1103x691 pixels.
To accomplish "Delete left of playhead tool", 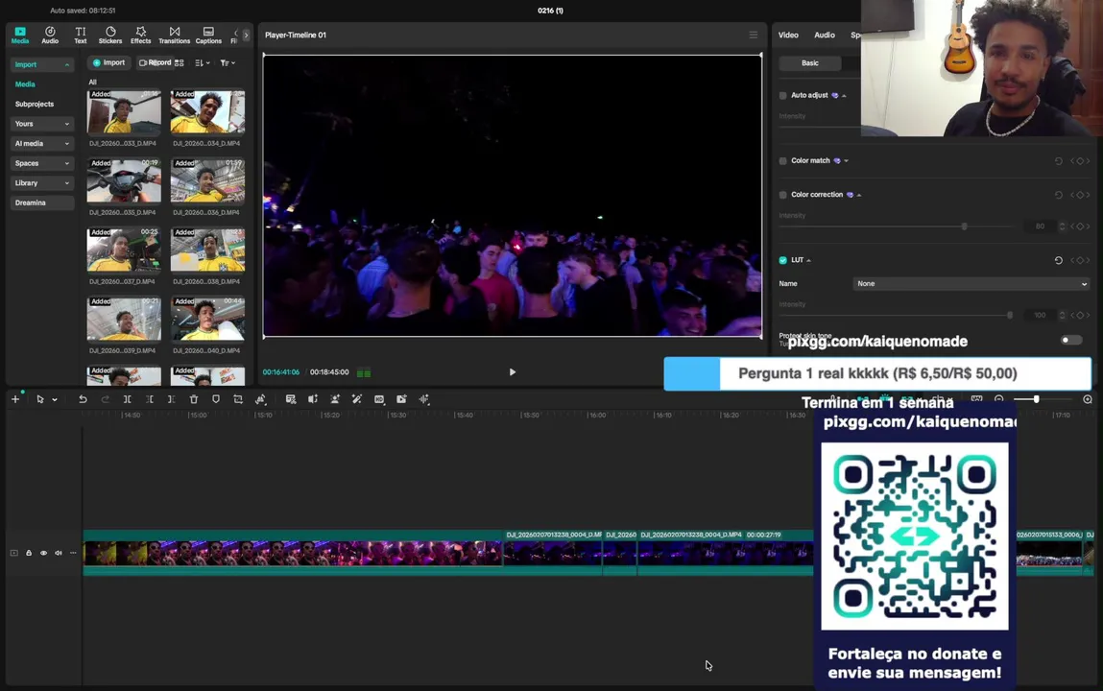I will (150, 399).
